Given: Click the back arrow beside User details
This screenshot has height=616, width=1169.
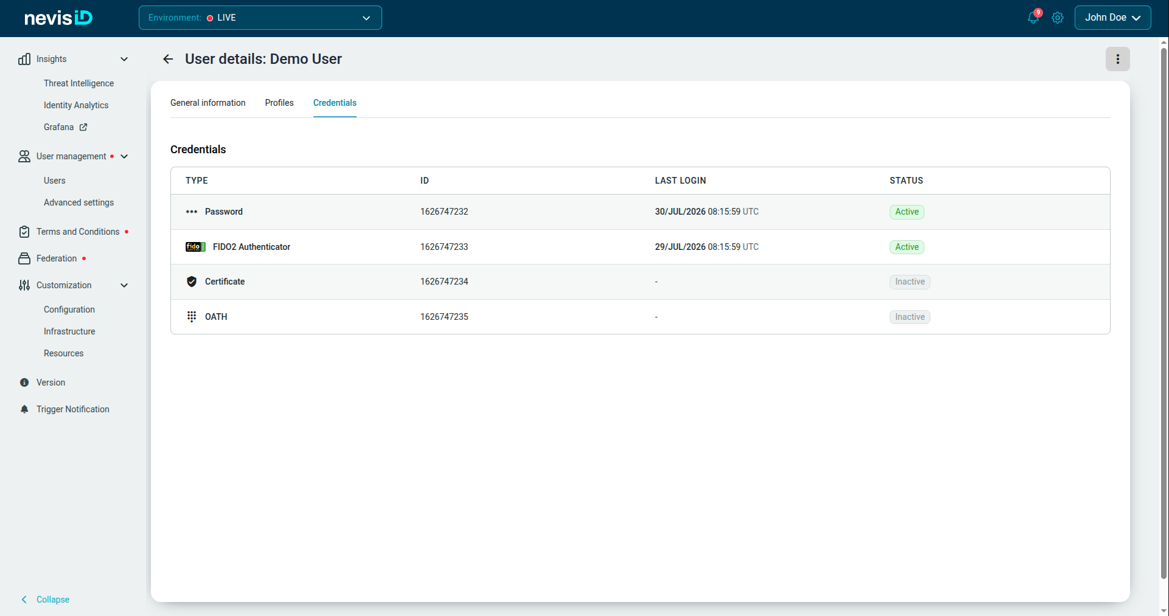Looking at the screenshot, I should [168, 59].
